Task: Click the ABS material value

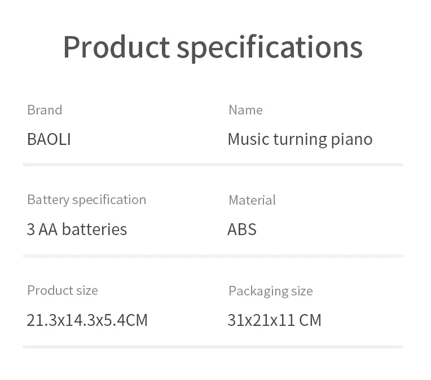Action: (242, 229)
